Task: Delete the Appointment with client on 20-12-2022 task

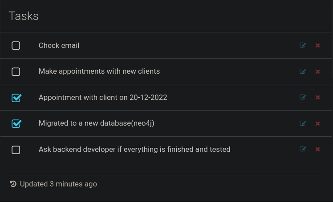Action: point(317,97)
